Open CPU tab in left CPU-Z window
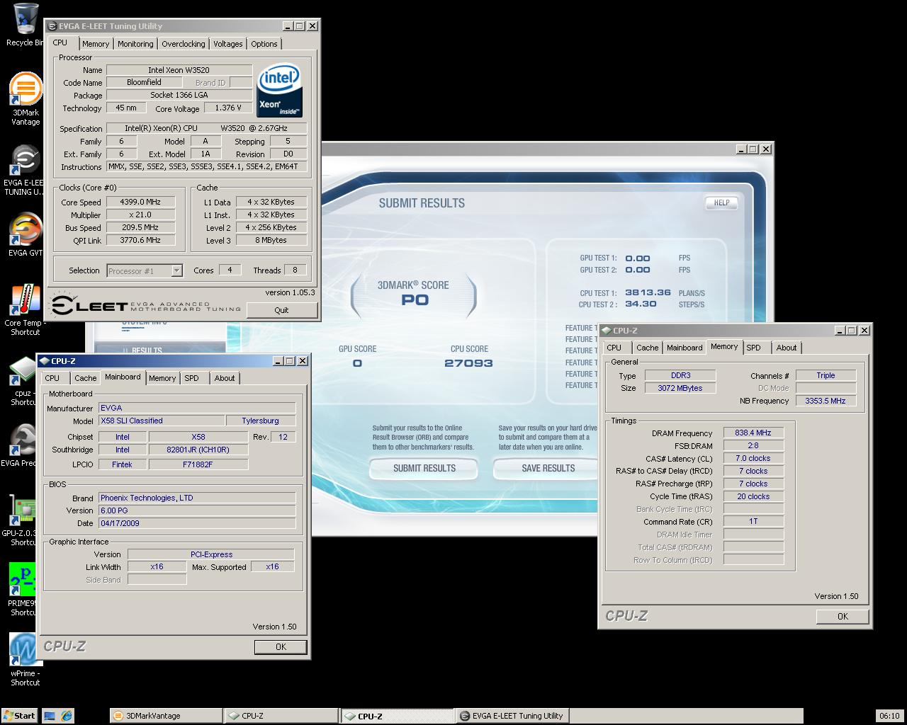907x725 pixels. pyautogui.click(x=52, y=378)
